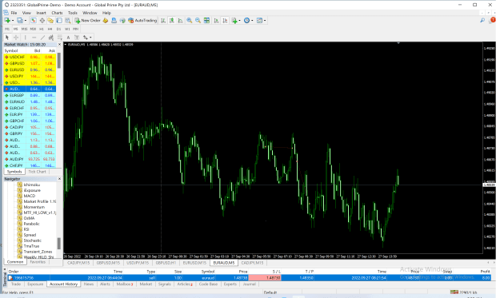Switch chart to Bar Chart icon

click(163, 21)
